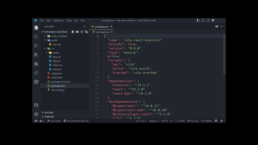Show errors and warnings in status bar

click(x=40, y=121)
